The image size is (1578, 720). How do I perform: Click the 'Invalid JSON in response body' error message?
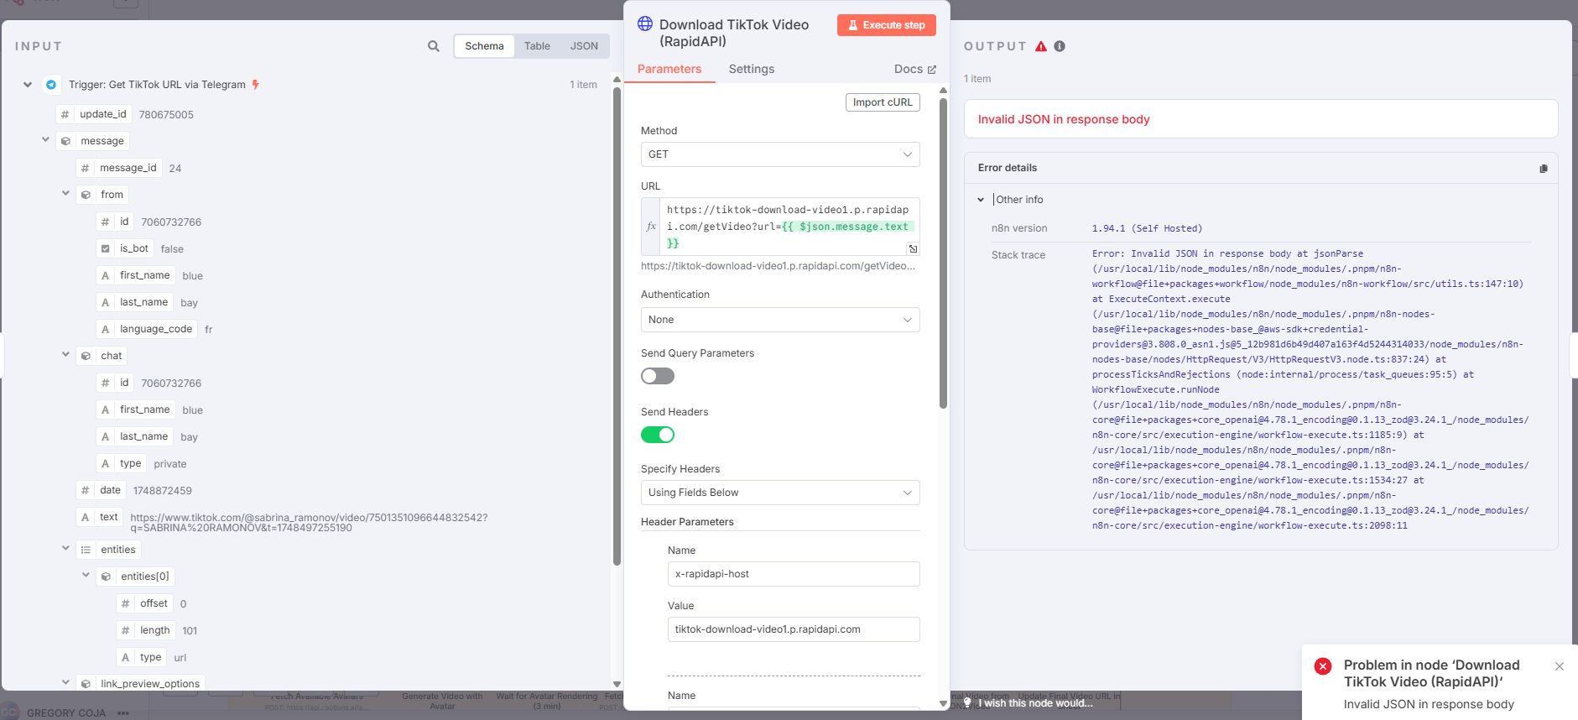(x=1064, y=119)
